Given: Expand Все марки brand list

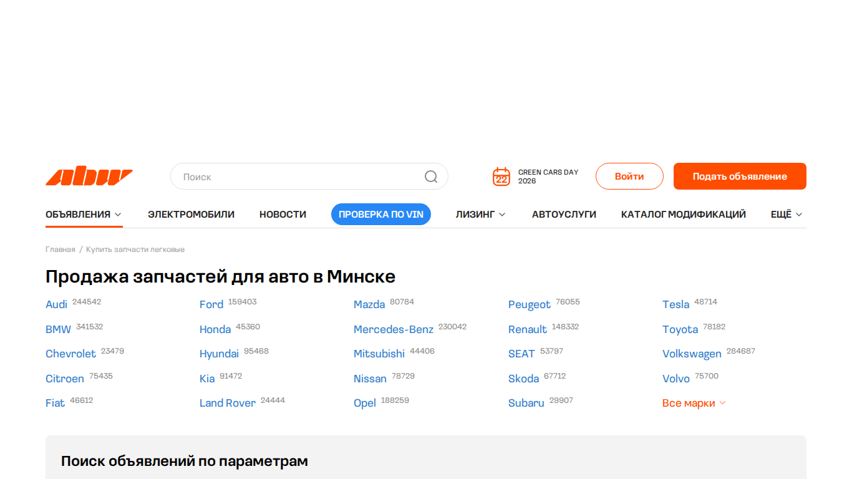Looking at the screenshot, I should coord(694,403).
